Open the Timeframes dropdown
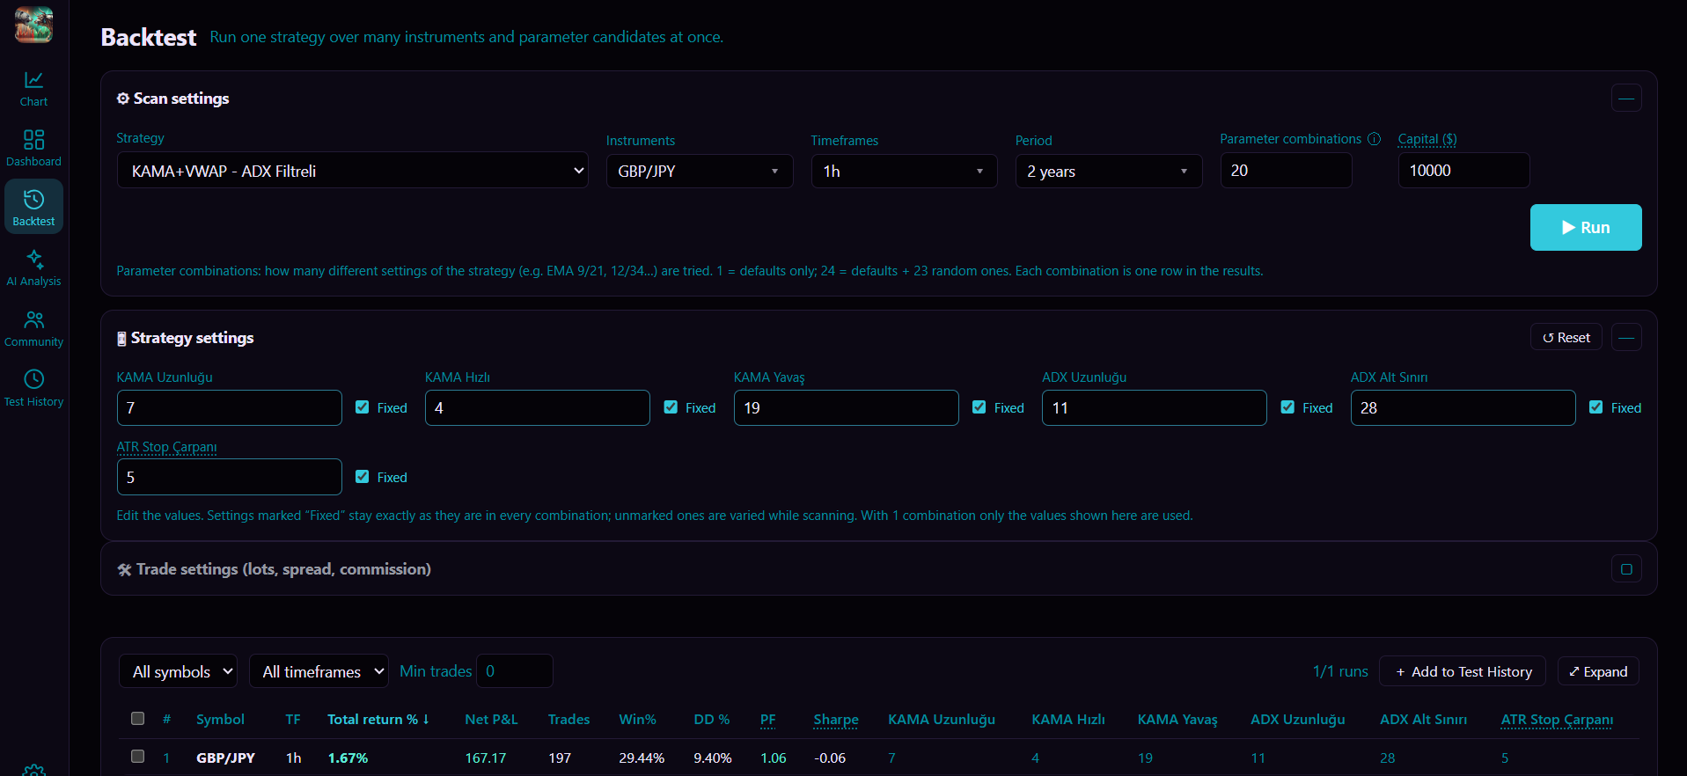The width and height of the screenshot is (1687, 776). [904, 171]
